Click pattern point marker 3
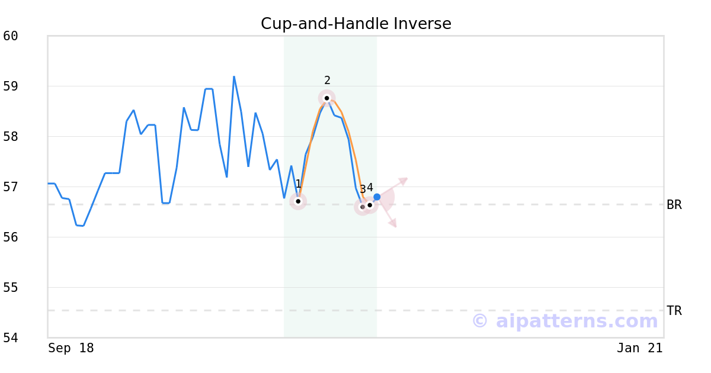The height and width of the screenshot is (373, 711). 363,207
